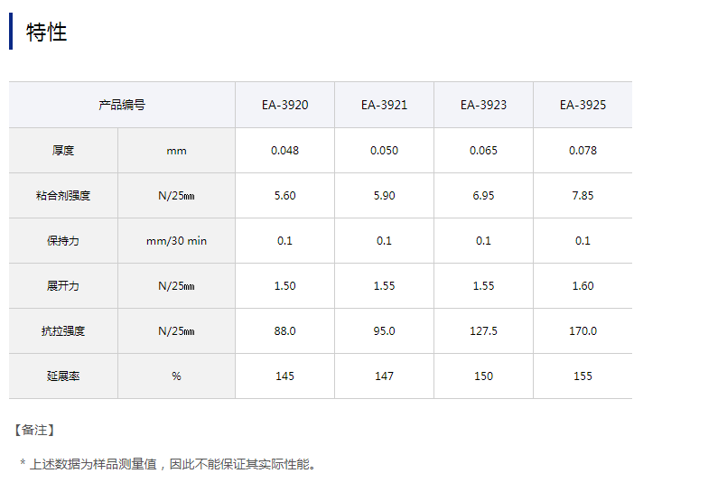
Task: Click the 特性 section heading
Action: pos(47,32)
